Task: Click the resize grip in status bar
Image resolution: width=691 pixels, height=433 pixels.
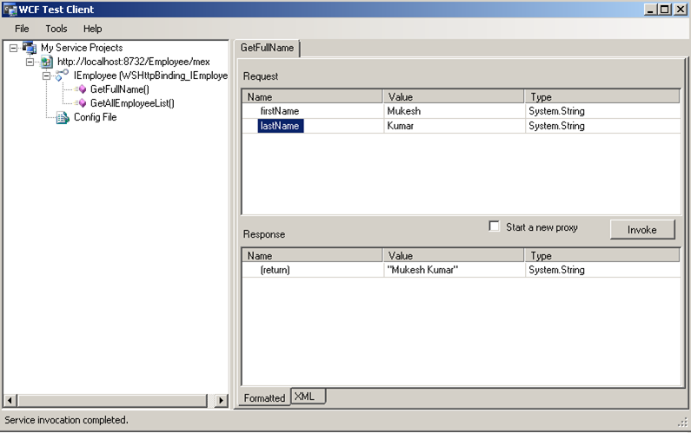Action: [x=682, y=423]
